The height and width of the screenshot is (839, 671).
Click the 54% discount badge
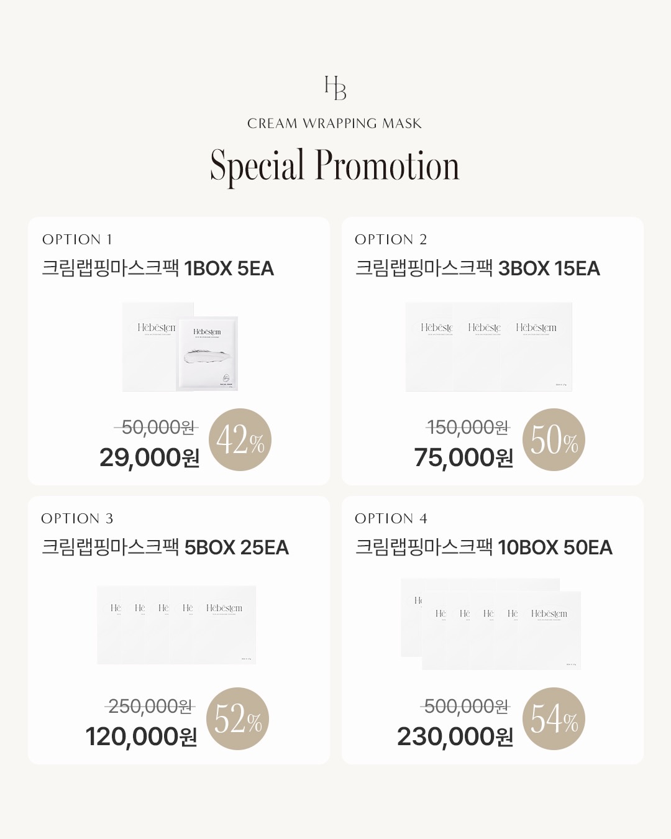point(554,718)
